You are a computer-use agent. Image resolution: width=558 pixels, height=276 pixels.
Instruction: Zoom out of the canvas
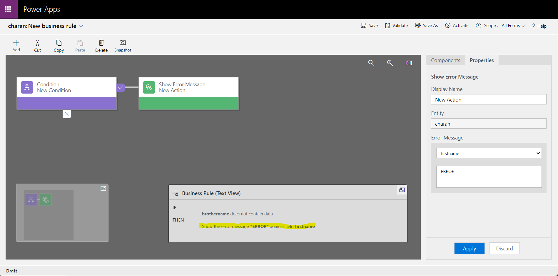coord(371,63)
